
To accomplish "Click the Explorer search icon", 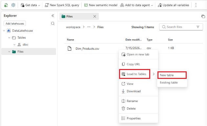I will coord(53,24).
